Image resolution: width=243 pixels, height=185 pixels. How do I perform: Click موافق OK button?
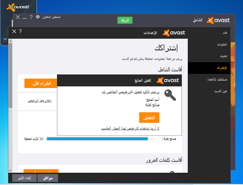(x=48, y=178)
